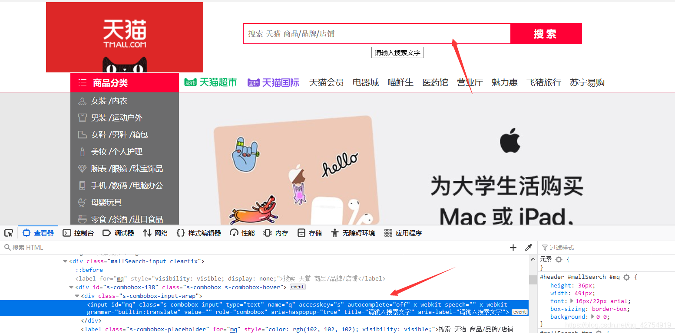Open the 天猫国际 international link
Viewport: 675px width, 333px height.
[x=273, y=82]
